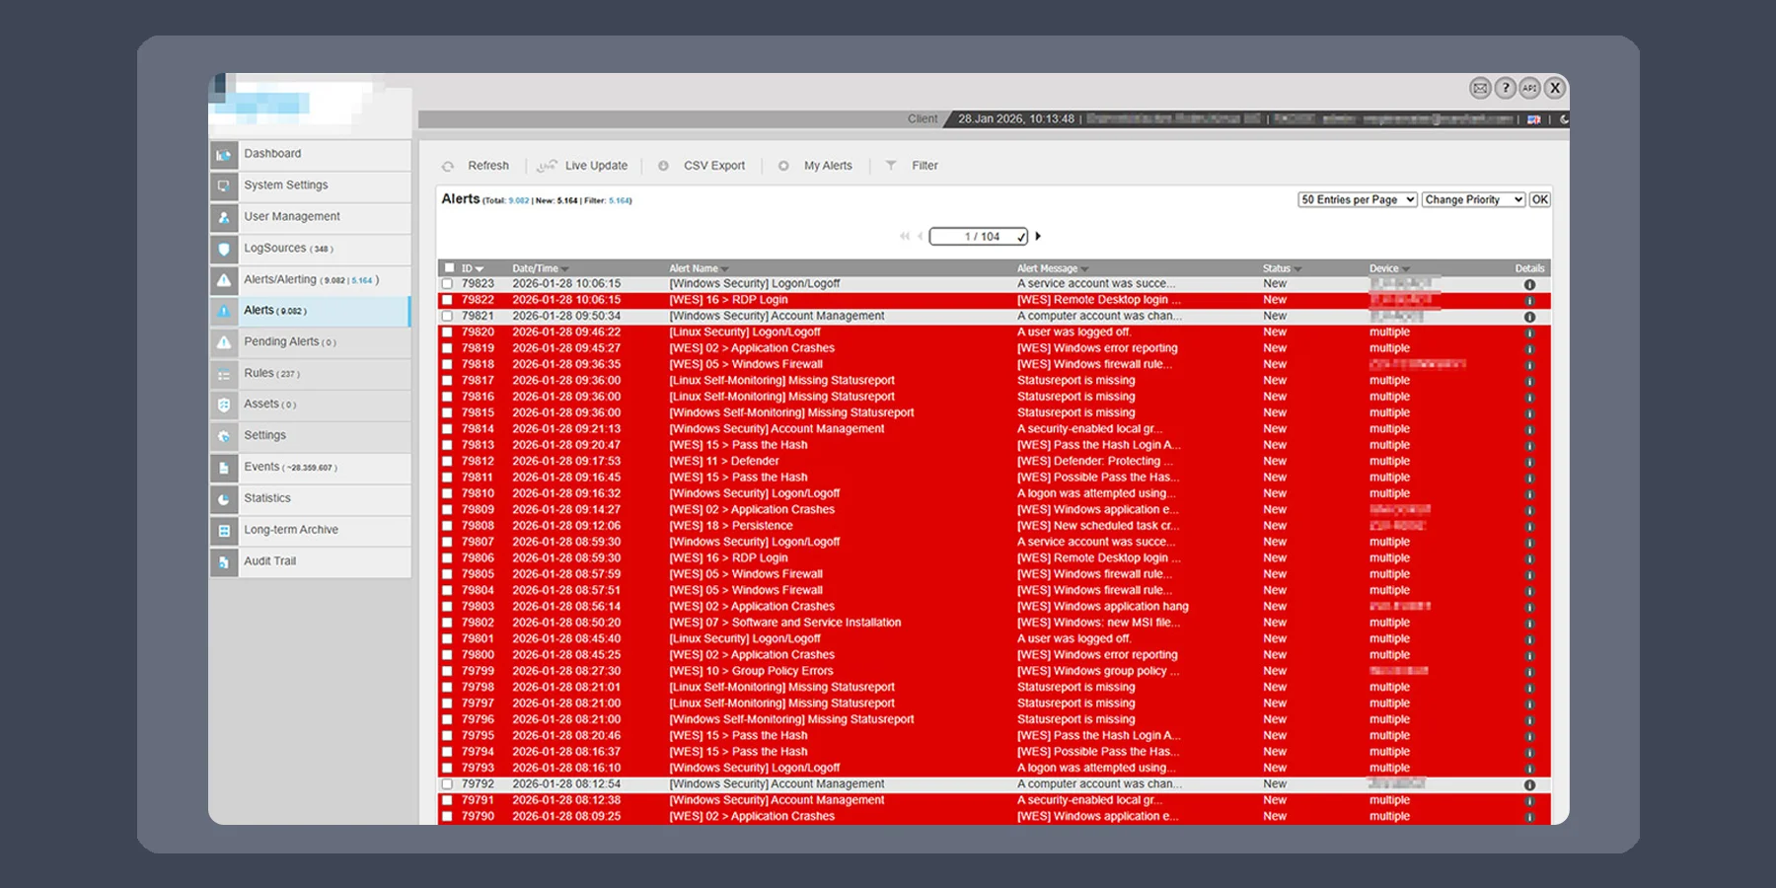Open details info icon for alert 79823

pos(1529,284)
